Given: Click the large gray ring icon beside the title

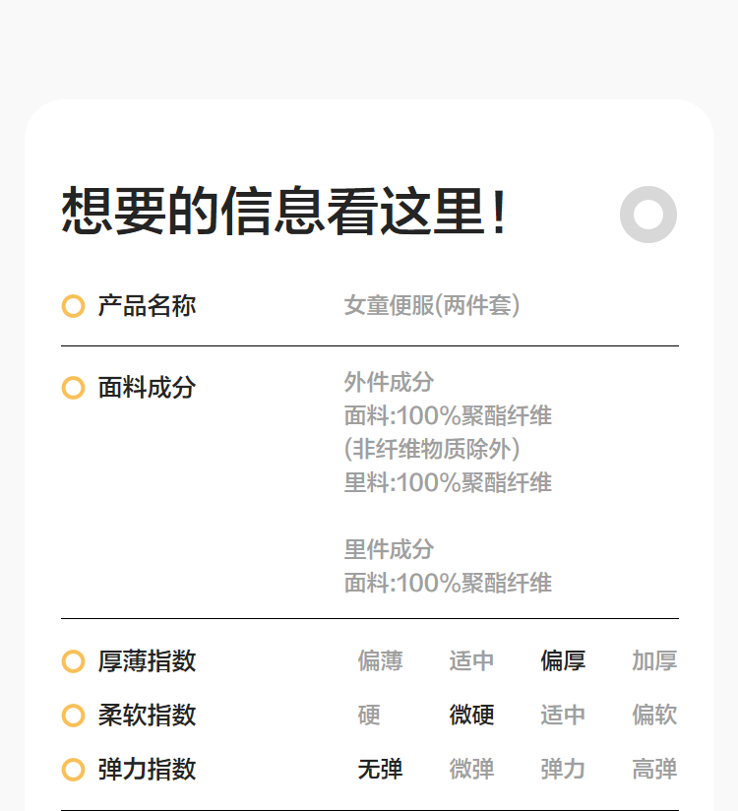Looking at the screenshot, I should pyautogui.click(x=648, y=215).
